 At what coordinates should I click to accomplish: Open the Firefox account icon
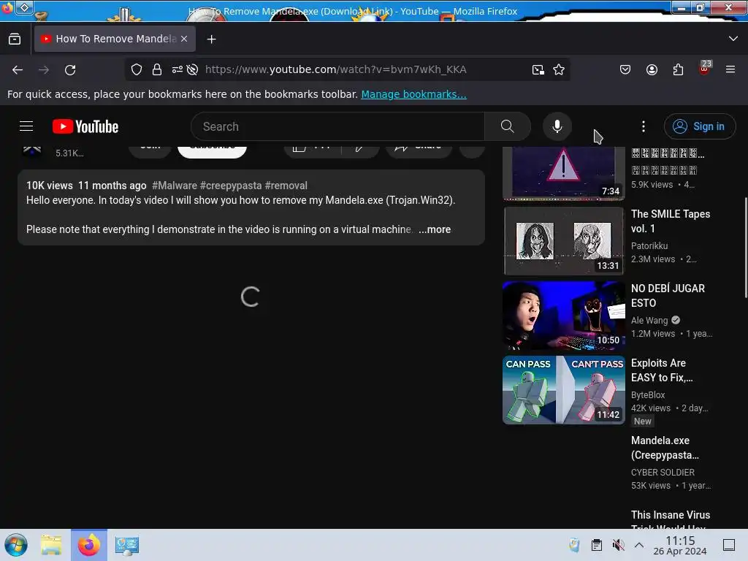tap(652, 69)
